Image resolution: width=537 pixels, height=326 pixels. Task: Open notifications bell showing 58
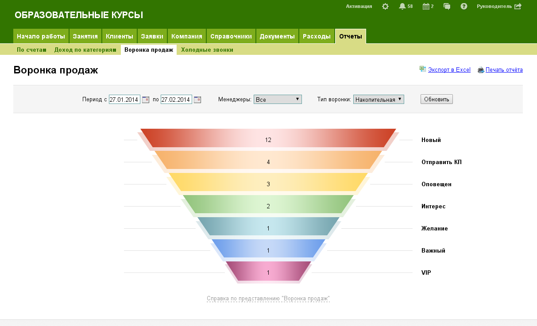point(402,7)
